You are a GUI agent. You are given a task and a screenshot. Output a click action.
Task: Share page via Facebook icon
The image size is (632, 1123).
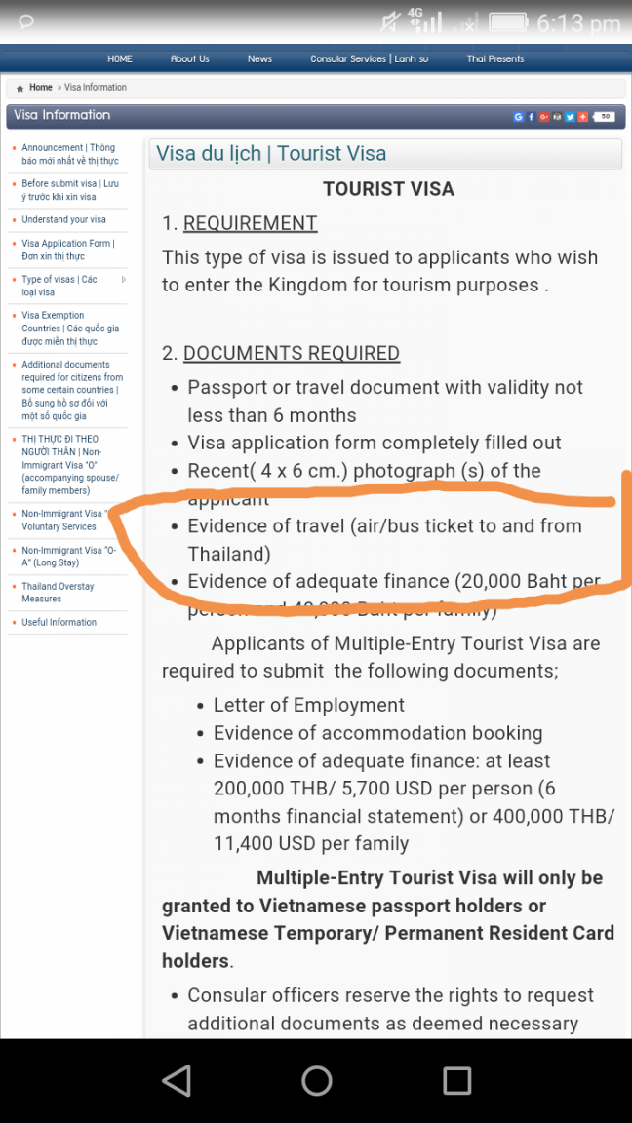coord(531,117)
